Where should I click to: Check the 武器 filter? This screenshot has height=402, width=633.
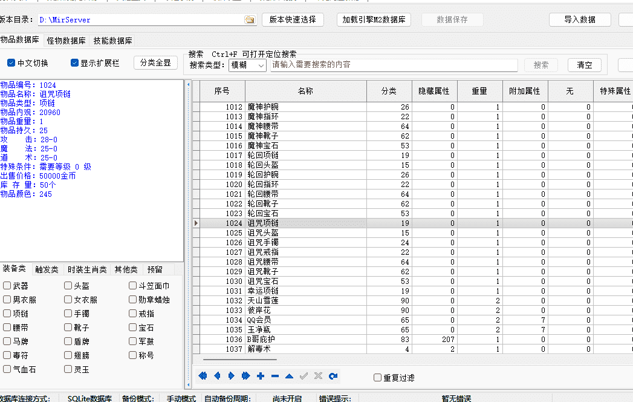(7, 286)
